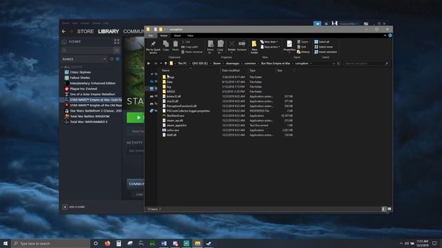Viewport: 442px width, 248px height.
Task: Go back in File Explorer navigation
Action: tap(148, 63)
